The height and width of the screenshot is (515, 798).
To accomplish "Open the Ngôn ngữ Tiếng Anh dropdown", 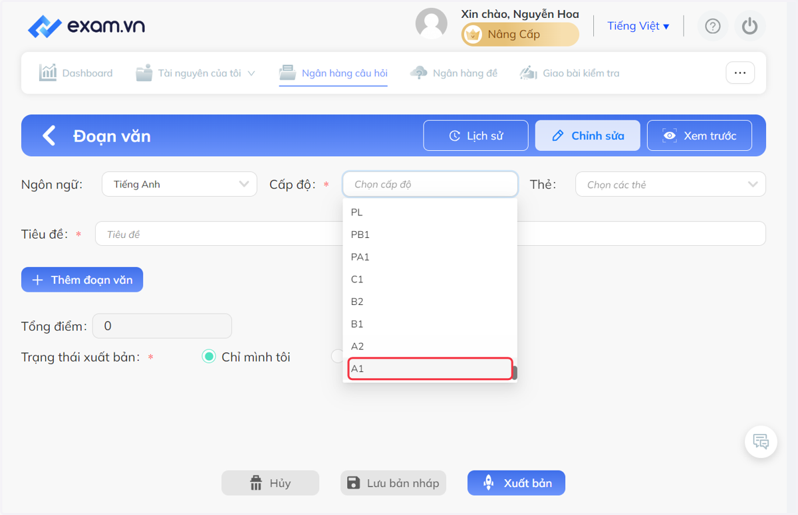I will (x=180, y=184).
